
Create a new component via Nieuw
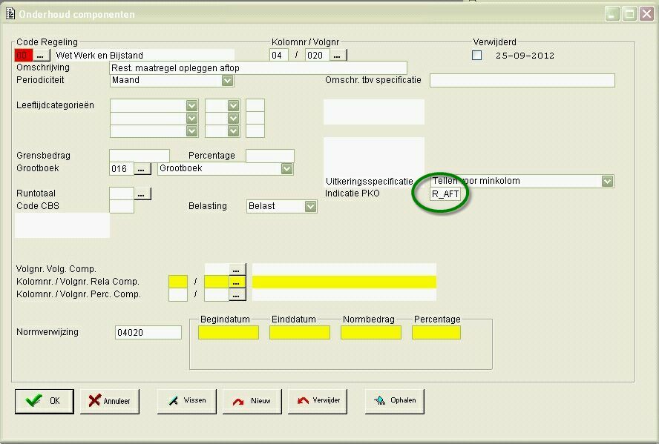point(252,401)
